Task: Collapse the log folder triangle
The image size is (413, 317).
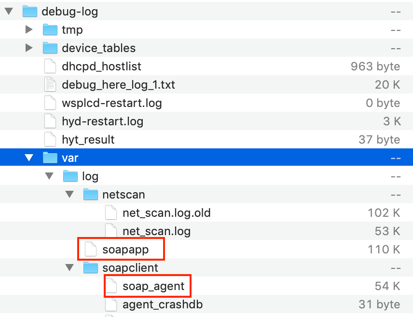Action: coord(49,176)
